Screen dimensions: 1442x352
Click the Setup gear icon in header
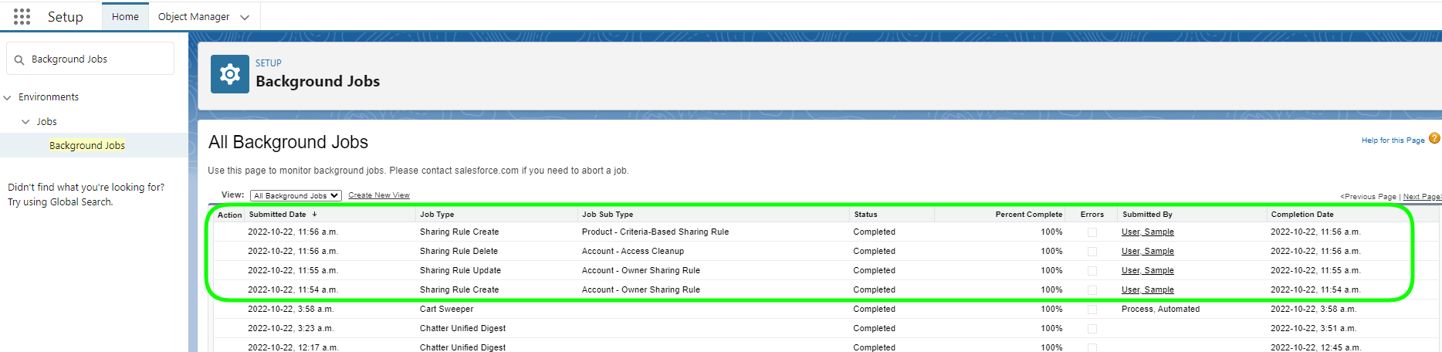coord(230,74)
